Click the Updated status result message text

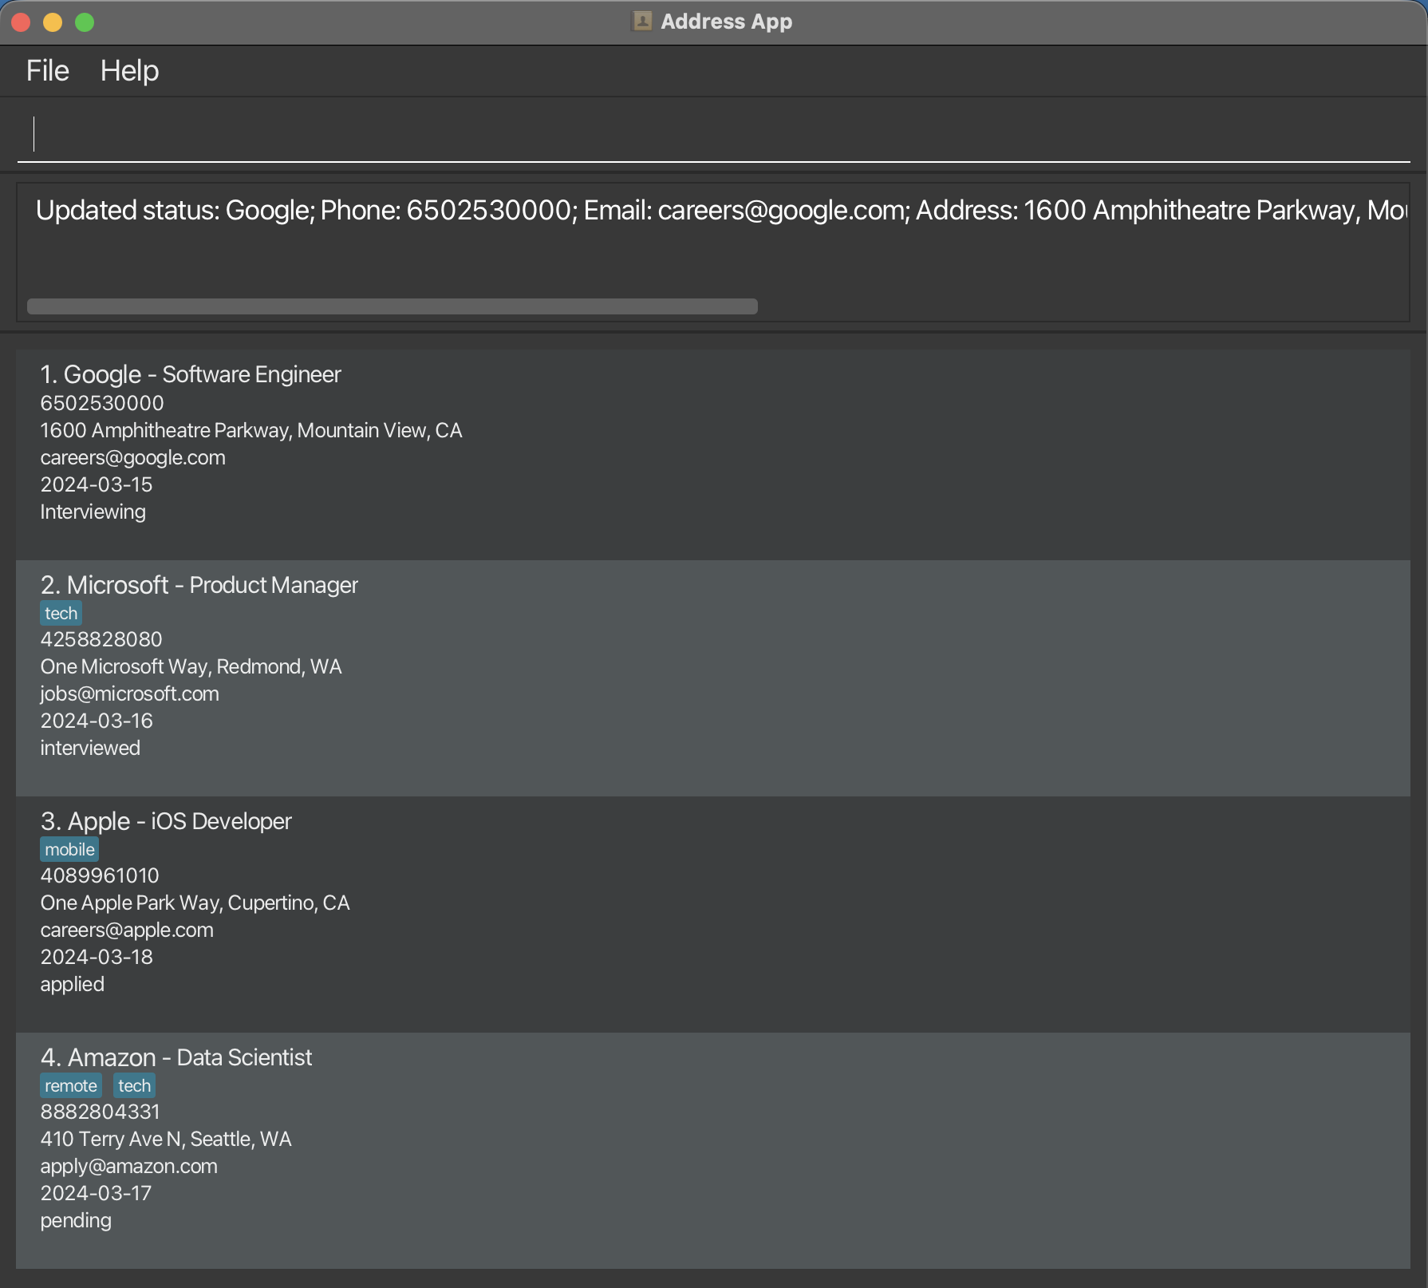tap(718, 211)
